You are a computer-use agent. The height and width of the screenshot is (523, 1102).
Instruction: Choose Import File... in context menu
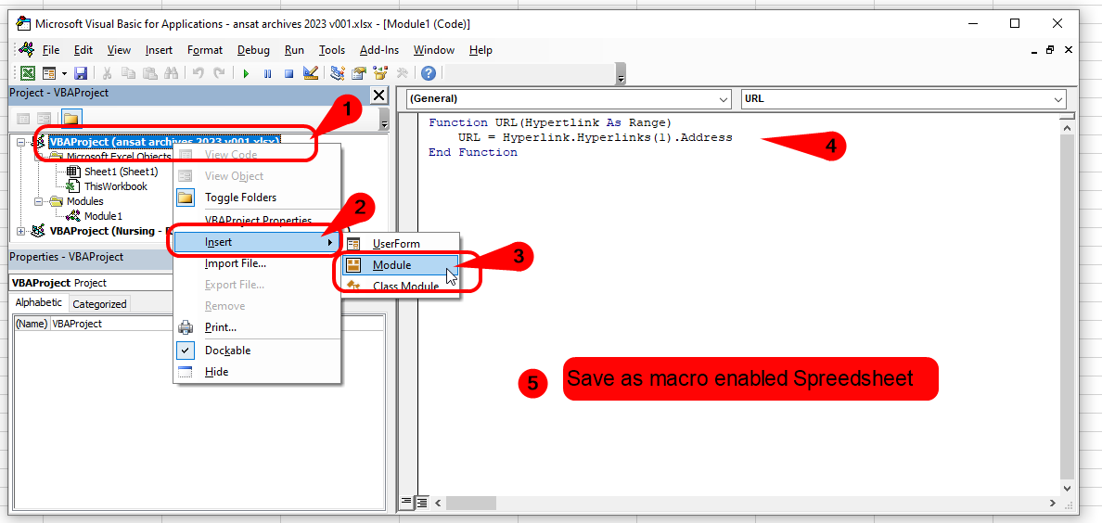257,263
